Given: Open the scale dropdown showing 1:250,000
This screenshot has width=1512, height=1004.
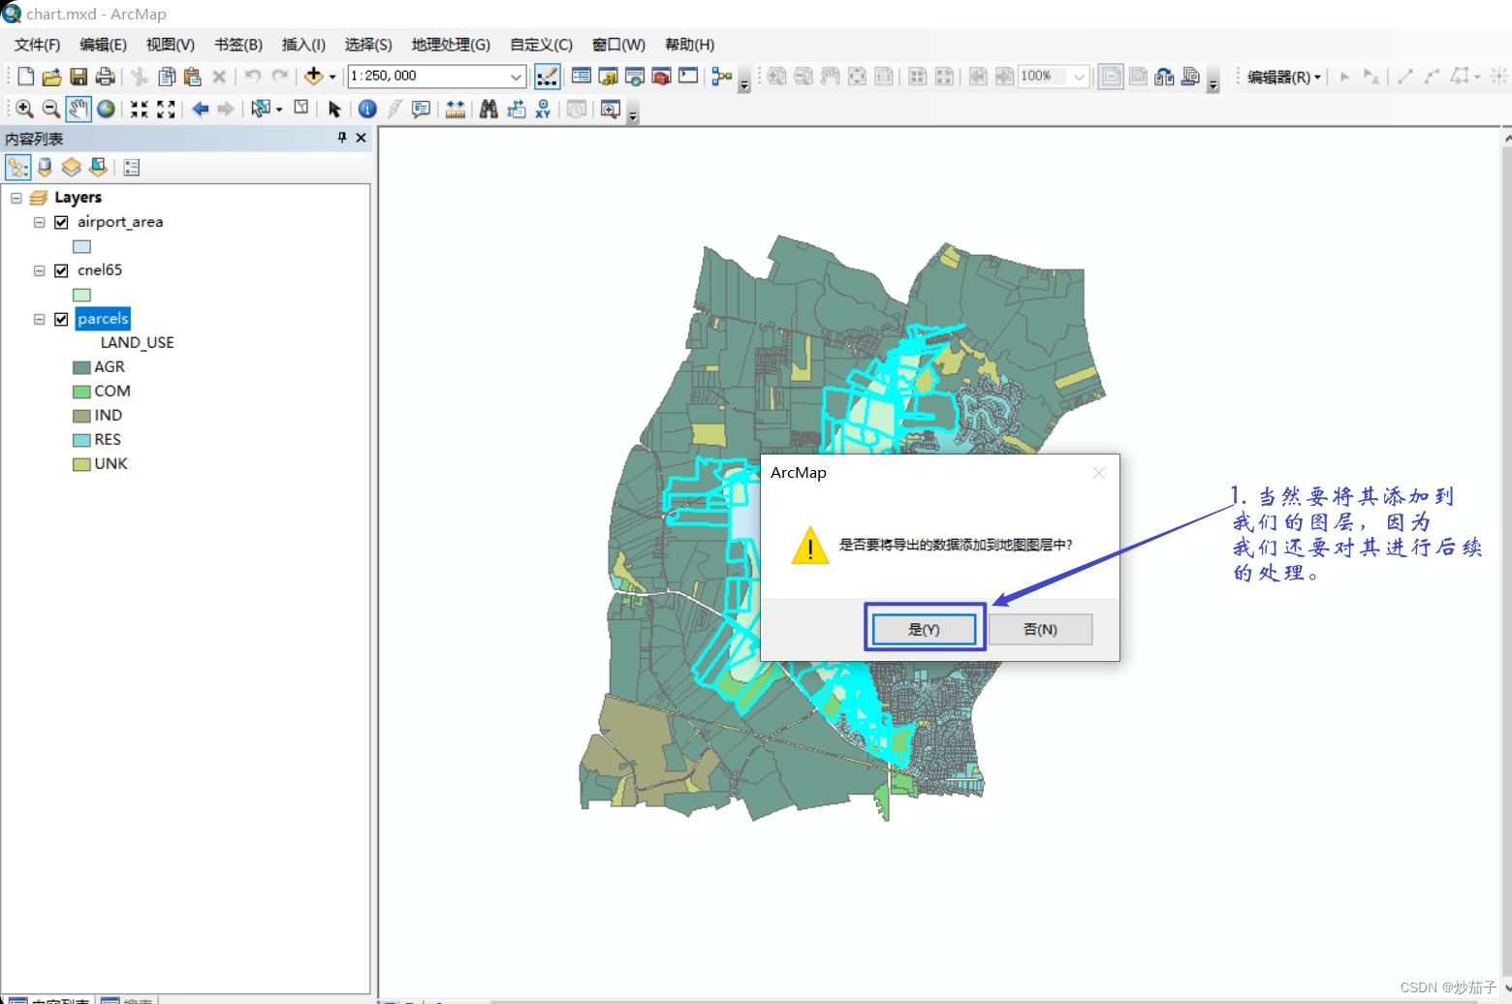Looking at the screenshot, I should coord(514,76).
